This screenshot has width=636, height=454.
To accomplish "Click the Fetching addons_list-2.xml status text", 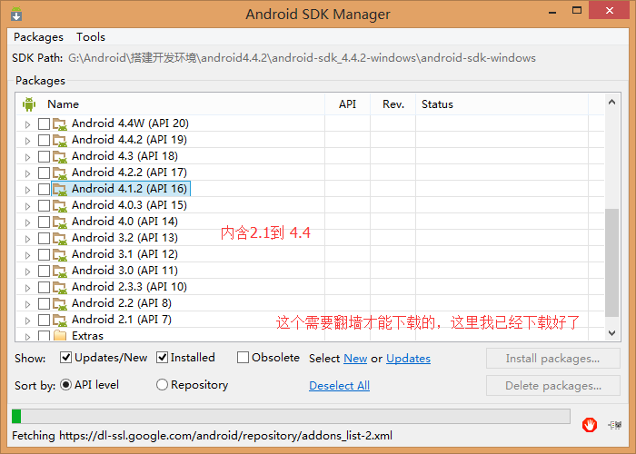I will (x=202, y=436).
